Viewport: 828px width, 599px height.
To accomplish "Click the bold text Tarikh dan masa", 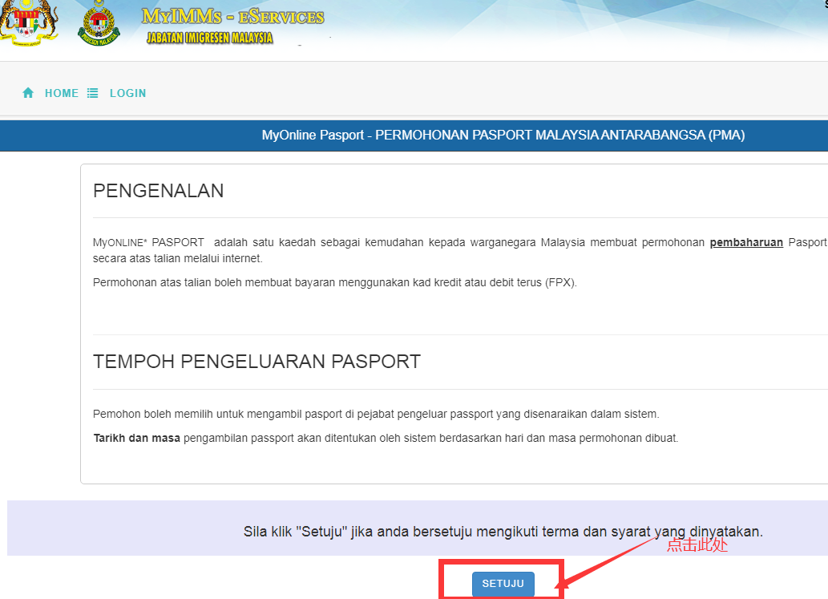I will (x=137, y=439).
